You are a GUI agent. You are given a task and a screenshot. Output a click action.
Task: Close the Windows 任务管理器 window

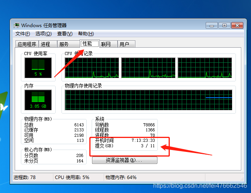(x=237, y=25)
